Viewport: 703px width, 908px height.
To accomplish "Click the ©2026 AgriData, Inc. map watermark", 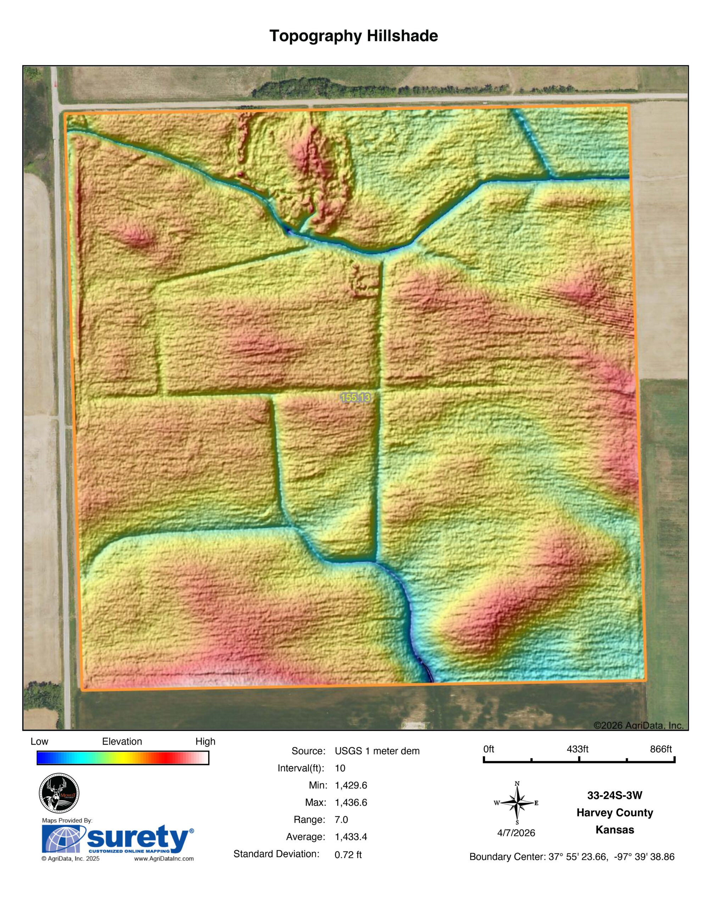I will tap(638, 725).
